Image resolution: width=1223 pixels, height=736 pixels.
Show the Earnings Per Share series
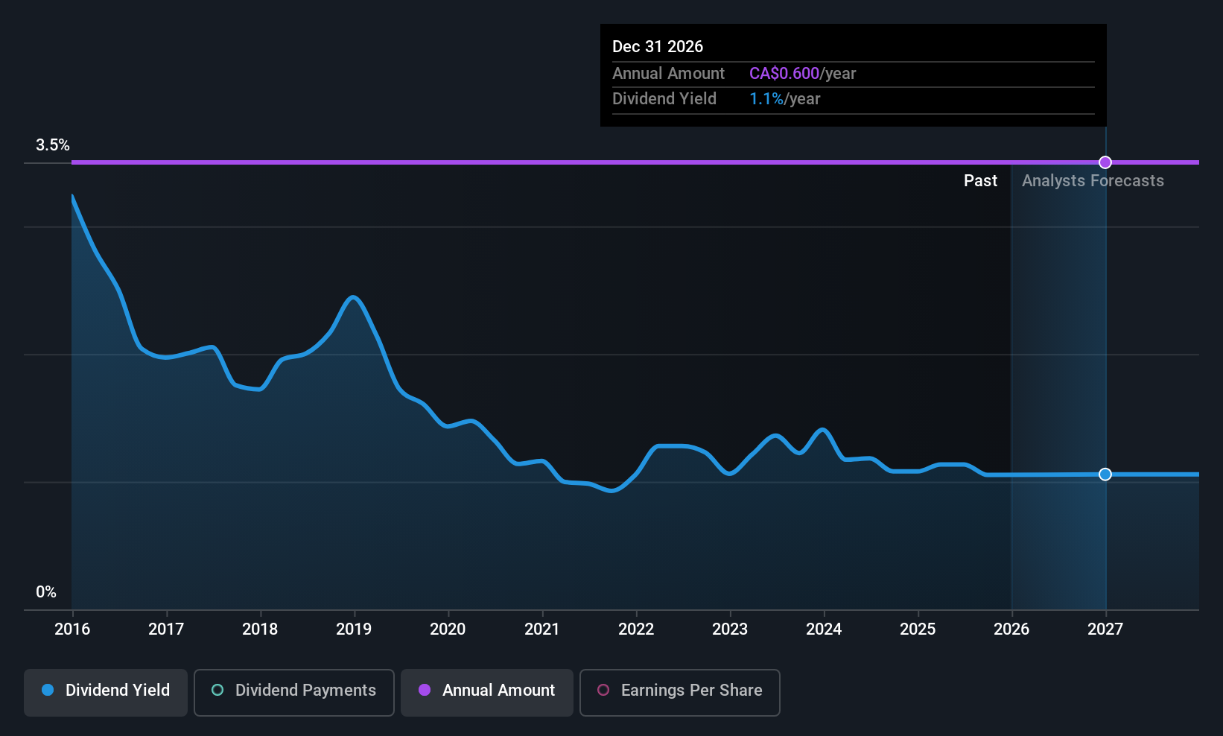pos(680,692)
